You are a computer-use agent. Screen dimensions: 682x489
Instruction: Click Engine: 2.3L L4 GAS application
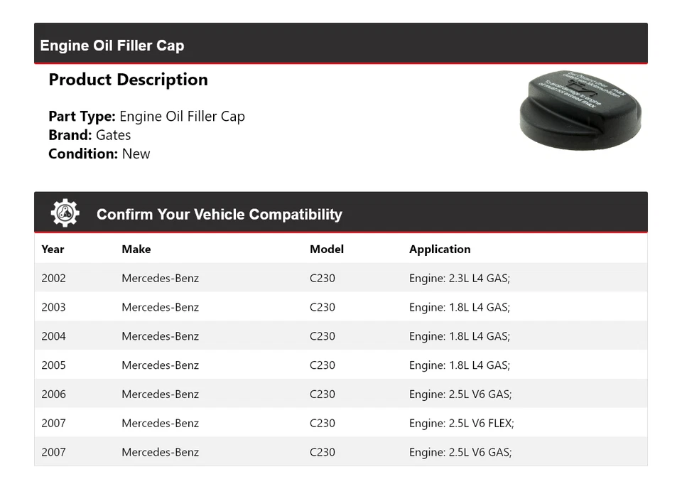pos(460,278)
